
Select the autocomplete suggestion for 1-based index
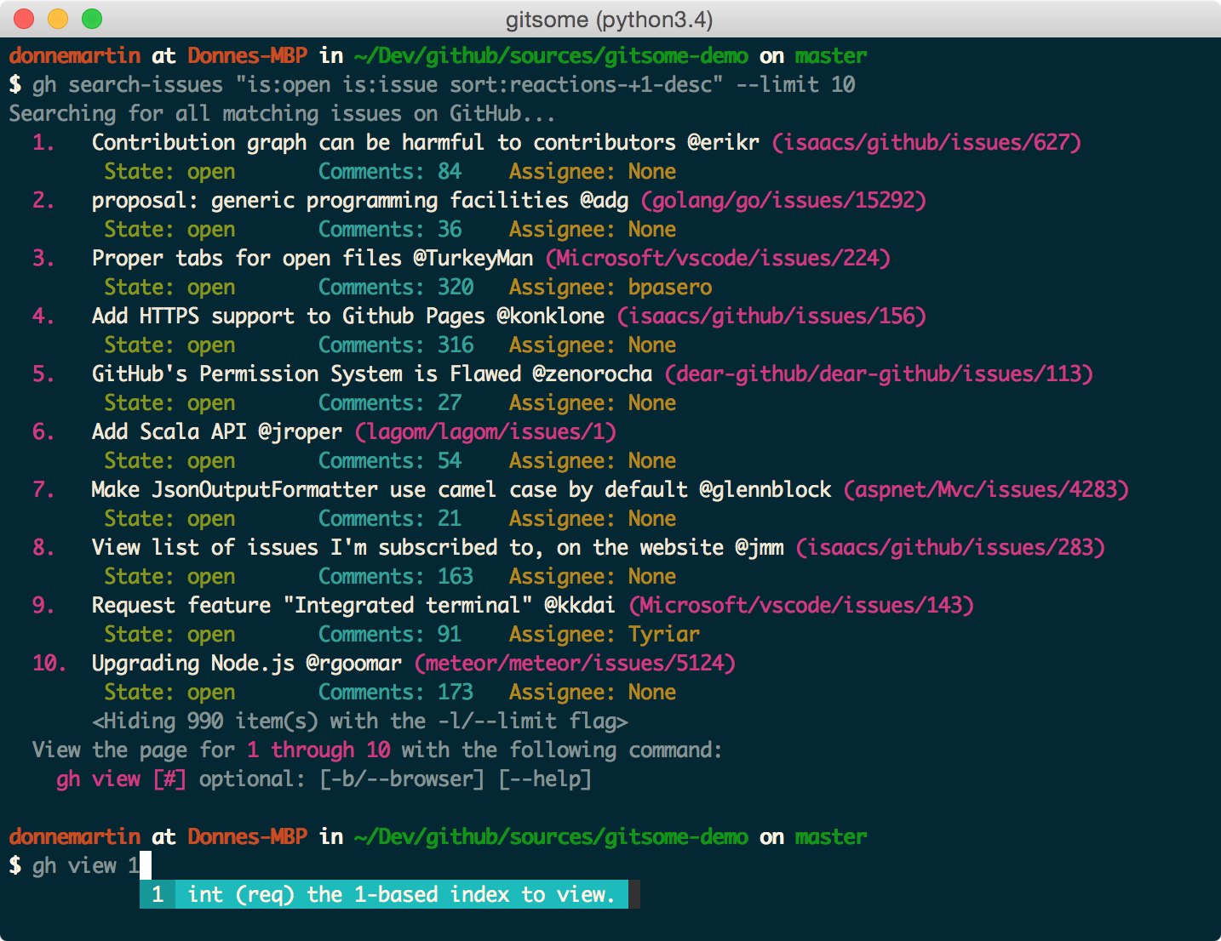(384, 894)
